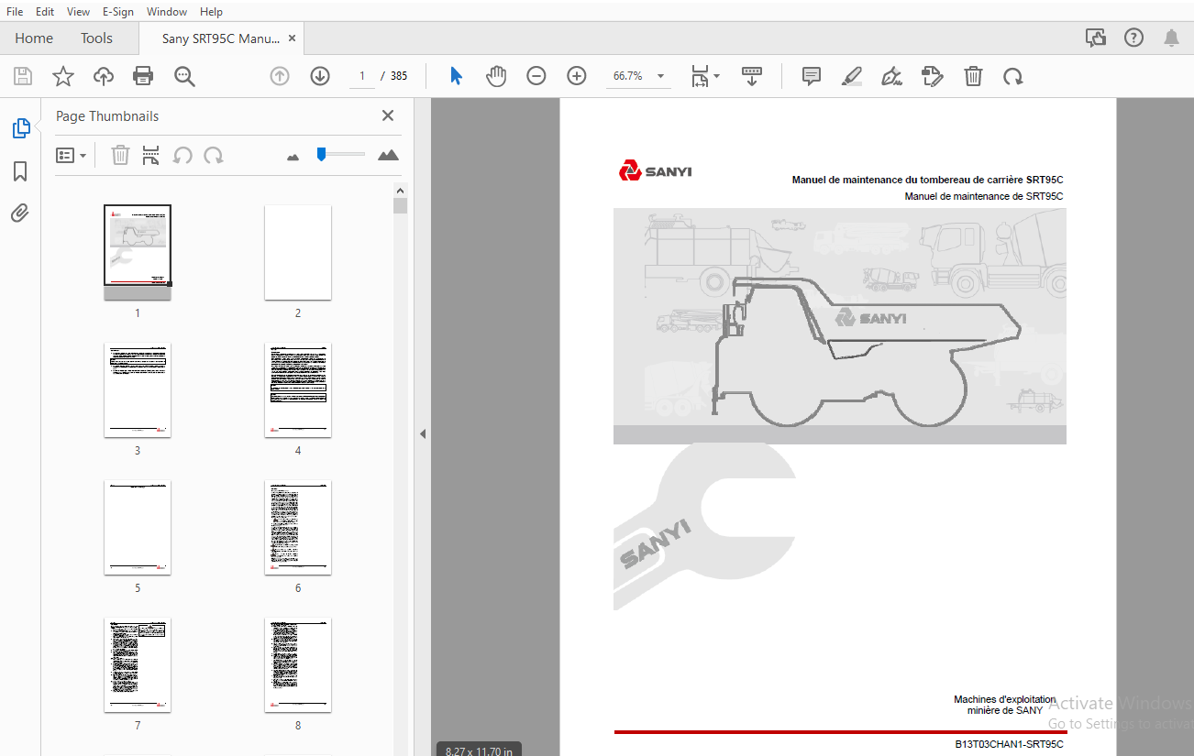
Task: Click the page break thumbnails icon
Action: (x=151, y=155)
